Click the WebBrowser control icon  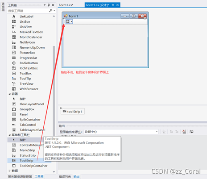coord(14,89)
